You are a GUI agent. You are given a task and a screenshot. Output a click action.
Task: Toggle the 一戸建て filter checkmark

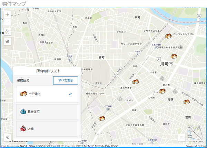70,94
